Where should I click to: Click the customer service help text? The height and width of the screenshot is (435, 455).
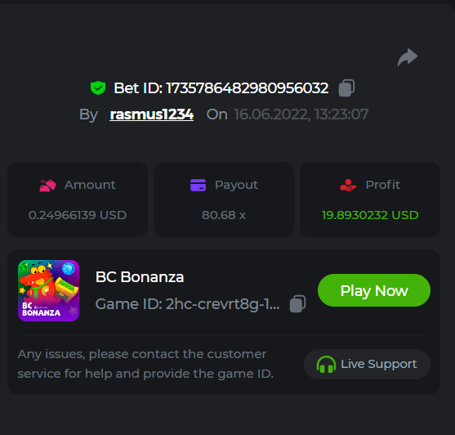pos(145,364)
